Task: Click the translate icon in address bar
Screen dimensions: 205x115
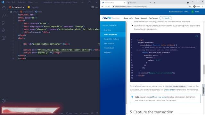Action: tap(190, 6)
